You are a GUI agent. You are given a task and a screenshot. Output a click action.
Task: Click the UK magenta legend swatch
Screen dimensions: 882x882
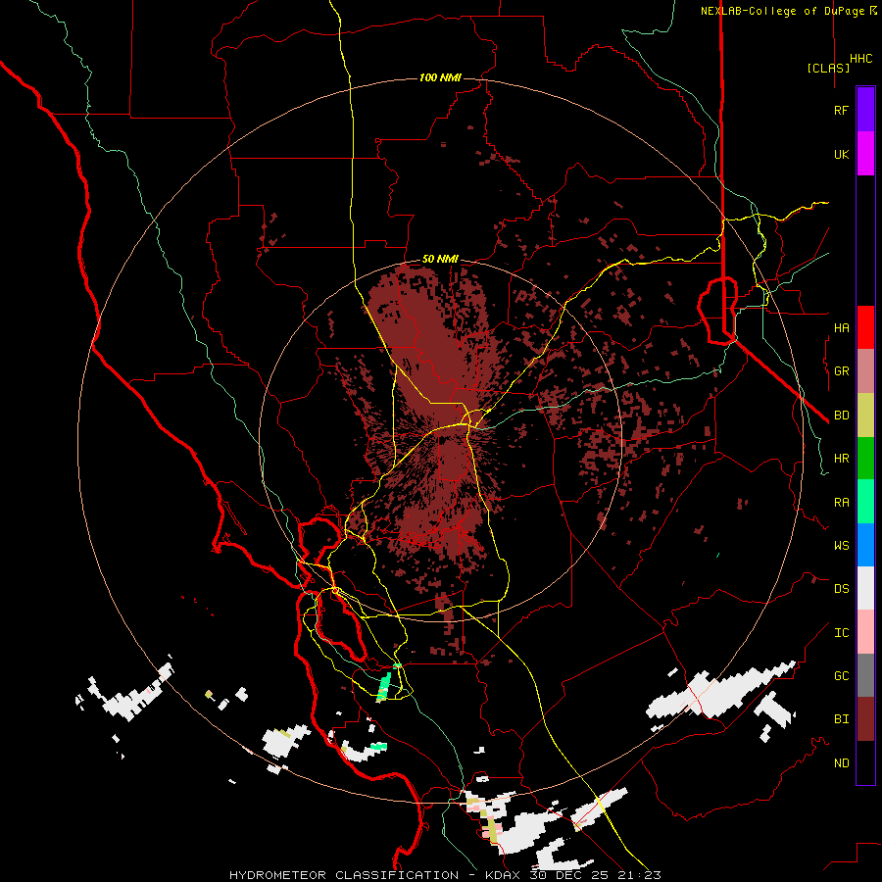tap(865, 154)
